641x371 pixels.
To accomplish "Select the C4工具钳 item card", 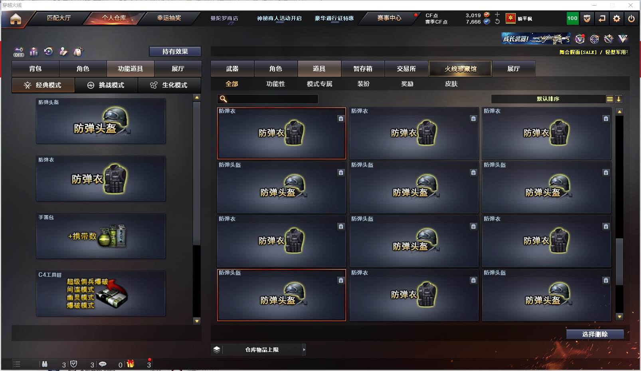I will [x=101, y=294].
